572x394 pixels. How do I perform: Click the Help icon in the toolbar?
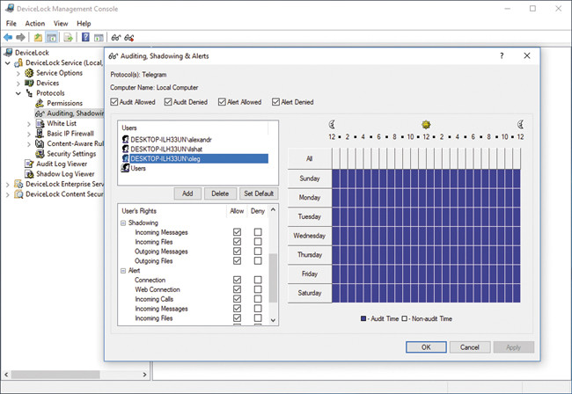[x=85, y=38]
